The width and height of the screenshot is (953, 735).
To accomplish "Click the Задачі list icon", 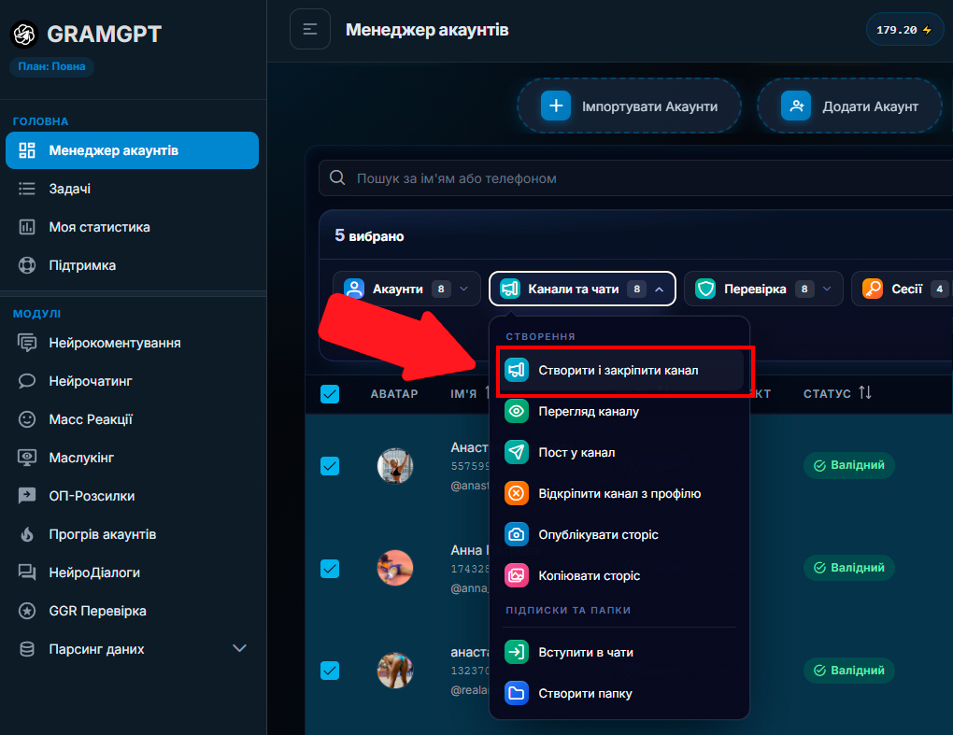I will click(27, 189).
